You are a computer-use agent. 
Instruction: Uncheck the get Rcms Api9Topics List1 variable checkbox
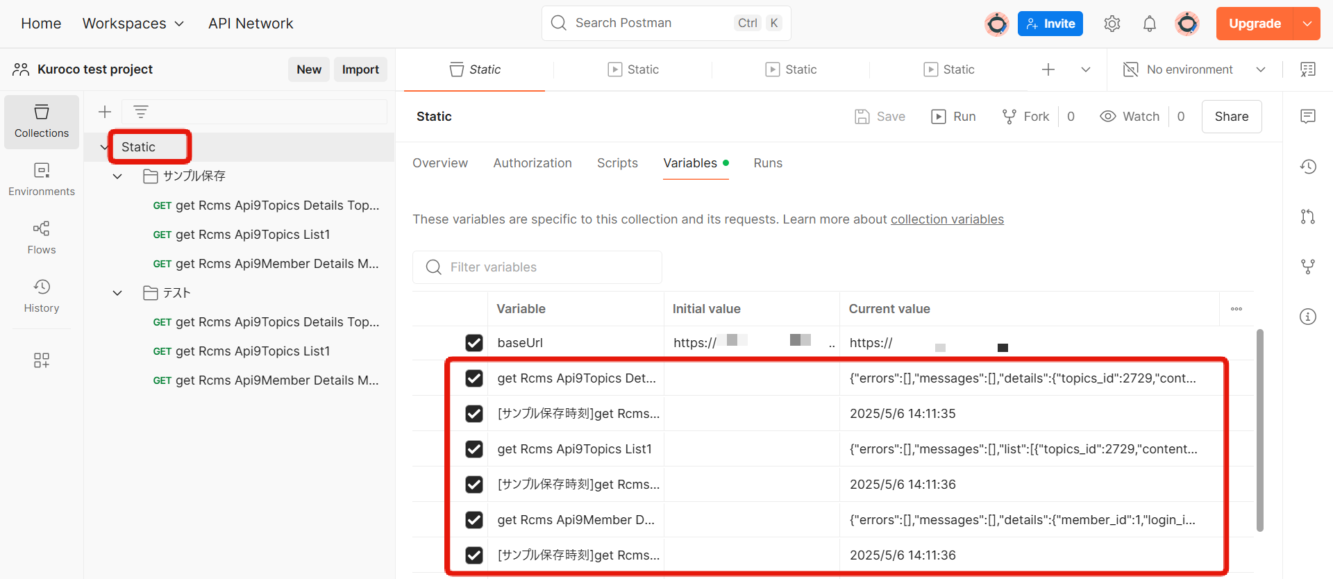point(474,449)
